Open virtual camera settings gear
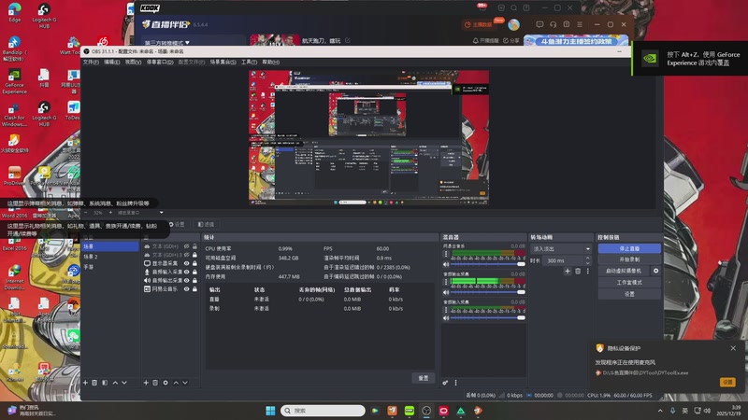Image resolution: width=748 pixels, height=420 pixels. pos(656,271)
